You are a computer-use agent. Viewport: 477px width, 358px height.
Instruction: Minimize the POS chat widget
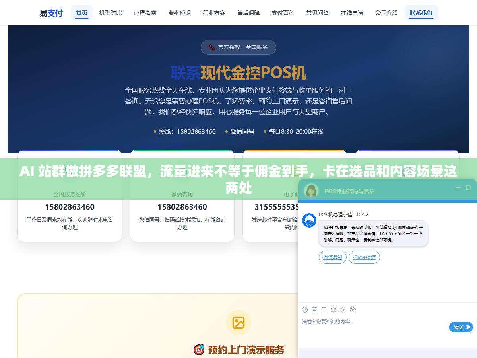pyautogui.click(x=458, y=188)
